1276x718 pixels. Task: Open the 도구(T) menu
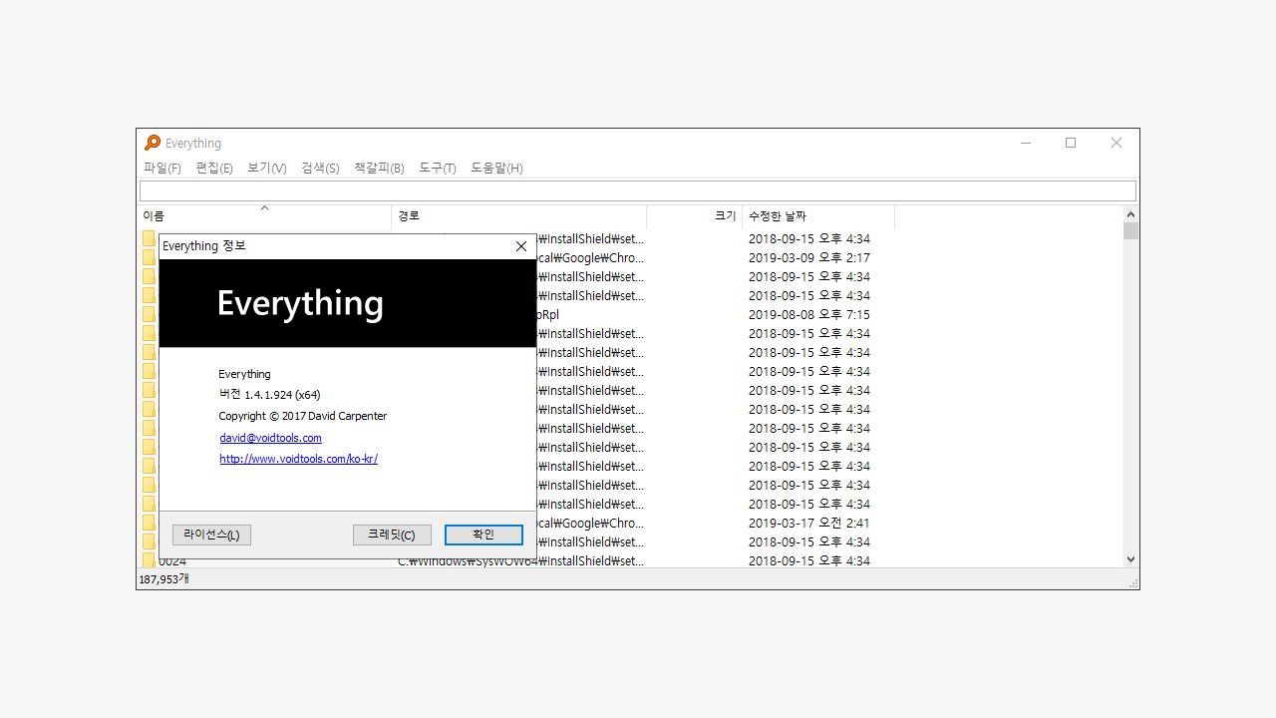pyautogui.click(x=438, y=168)
